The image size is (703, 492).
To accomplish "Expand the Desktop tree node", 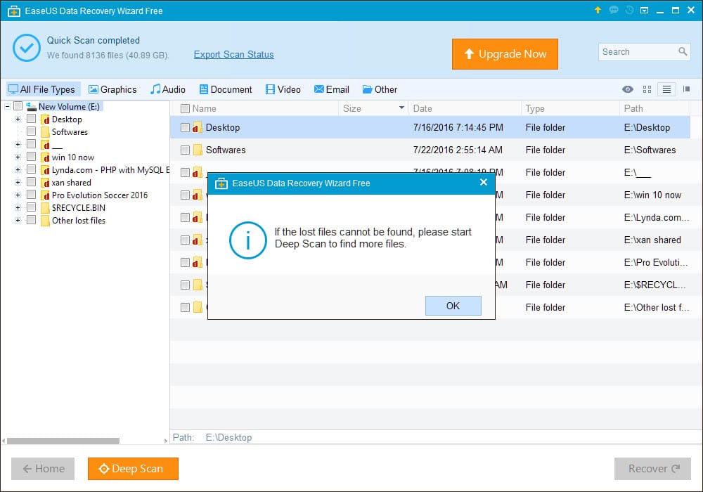I will [x=18, y=119].
